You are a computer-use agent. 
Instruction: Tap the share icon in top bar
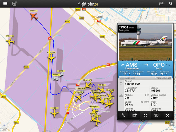pyautogui.click(x=161, y=4)
